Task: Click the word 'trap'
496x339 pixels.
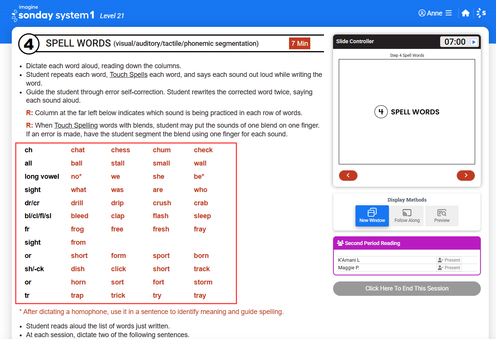Action: pyautogui.click(x=77, y=295)
